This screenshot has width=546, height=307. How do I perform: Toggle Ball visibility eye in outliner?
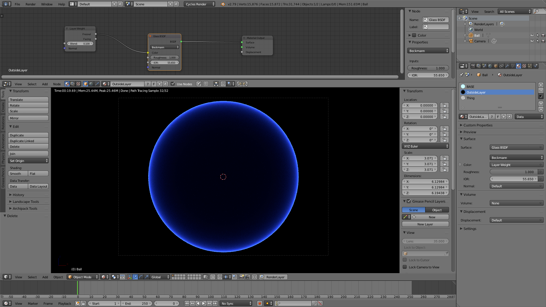(x=532, y=36)
